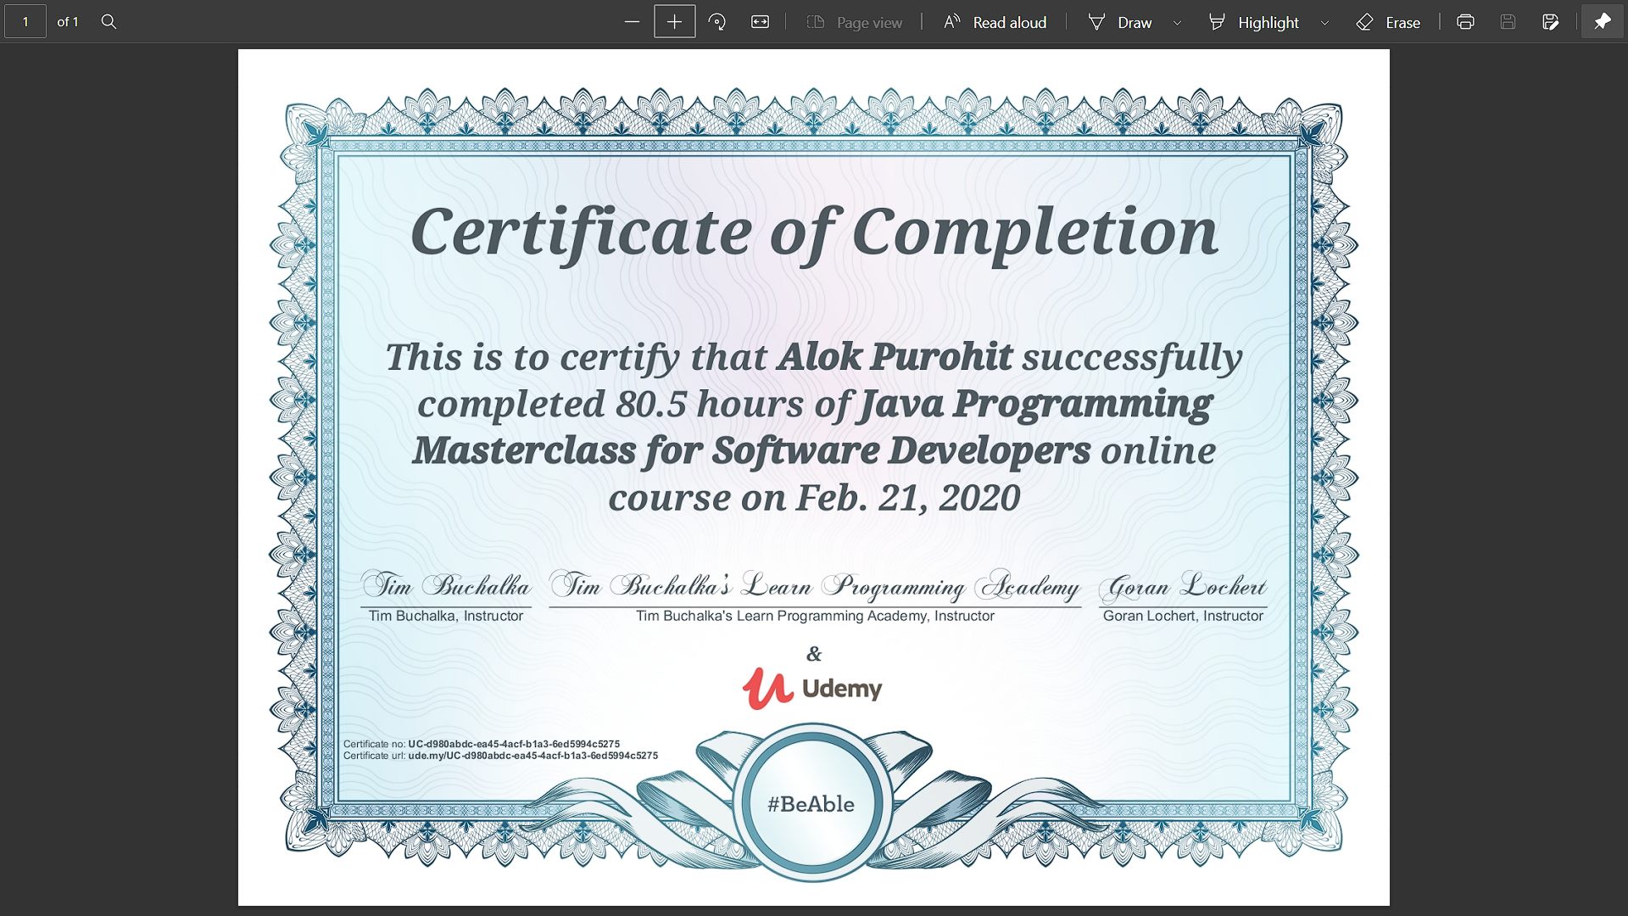This screenshot has width=1628, height=916.
Task: Start Read aloud
Action: coord(995,22)
